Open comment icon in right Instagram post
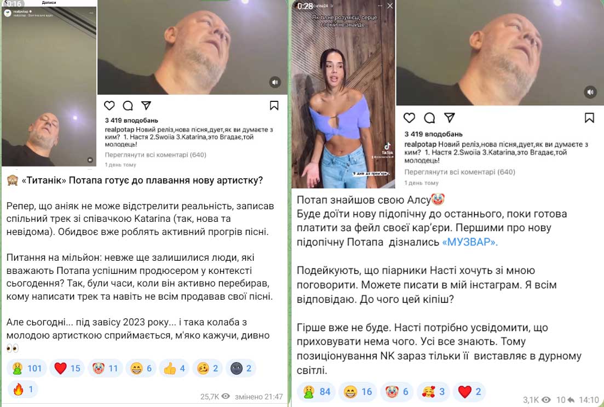 tap(429, 118)
